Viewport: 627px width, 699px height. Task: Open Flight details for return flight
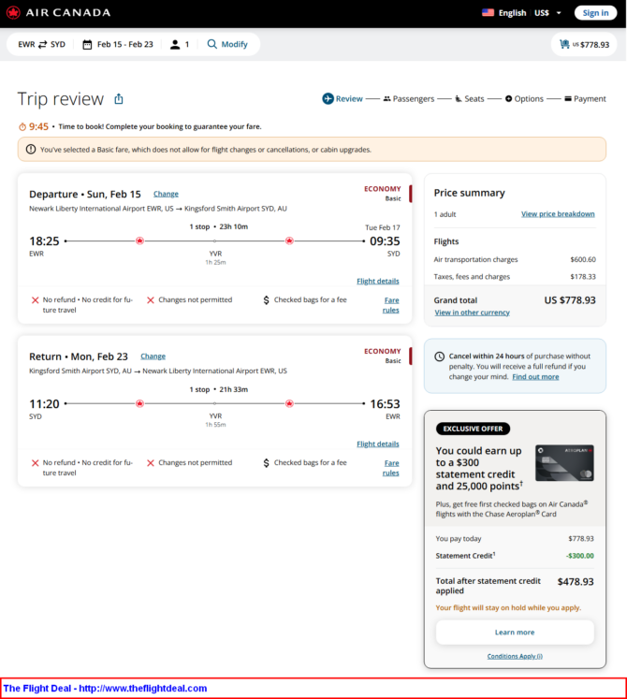(x=377, y=444)
